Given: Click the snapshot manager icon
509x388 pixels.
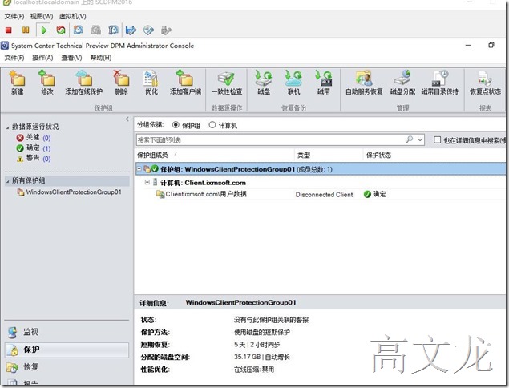Looking at the screenshot, I should [113, 30].
